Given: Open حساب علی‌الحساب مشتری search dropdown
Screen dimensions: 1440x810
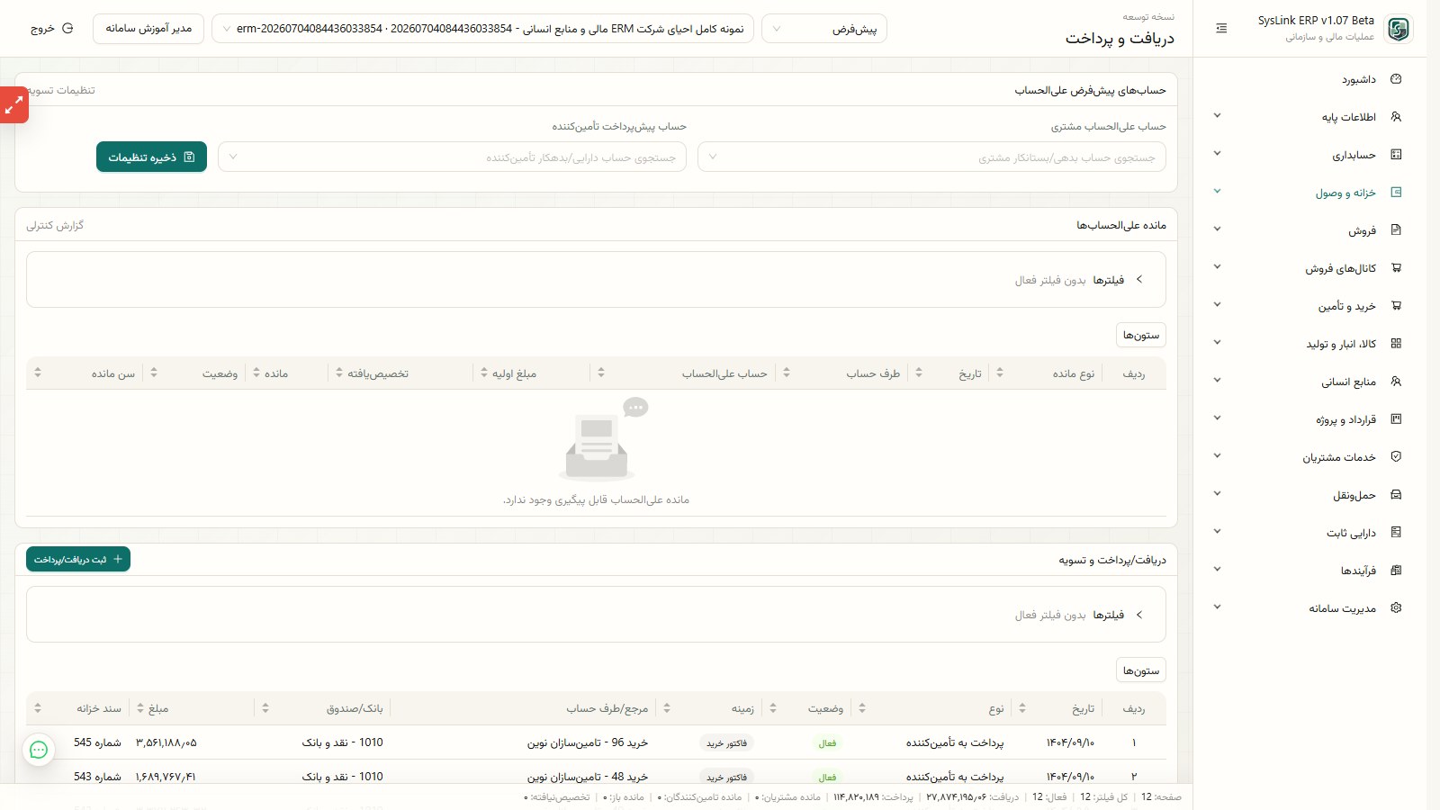Looking at the screenshot, I should 931,157.
